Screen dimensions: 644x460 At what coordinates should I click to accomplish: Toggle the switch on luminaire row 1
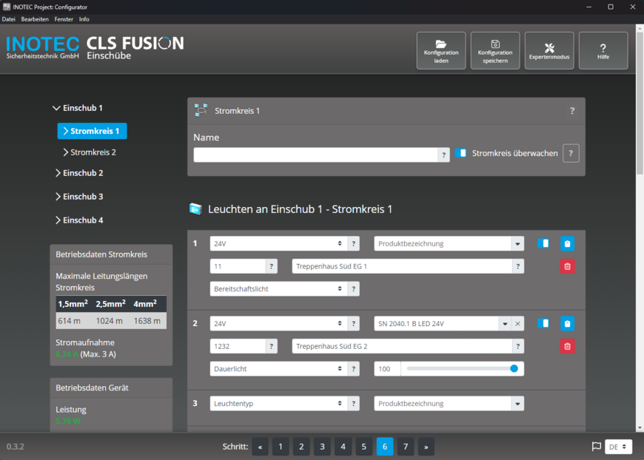[x=543, y=243]
